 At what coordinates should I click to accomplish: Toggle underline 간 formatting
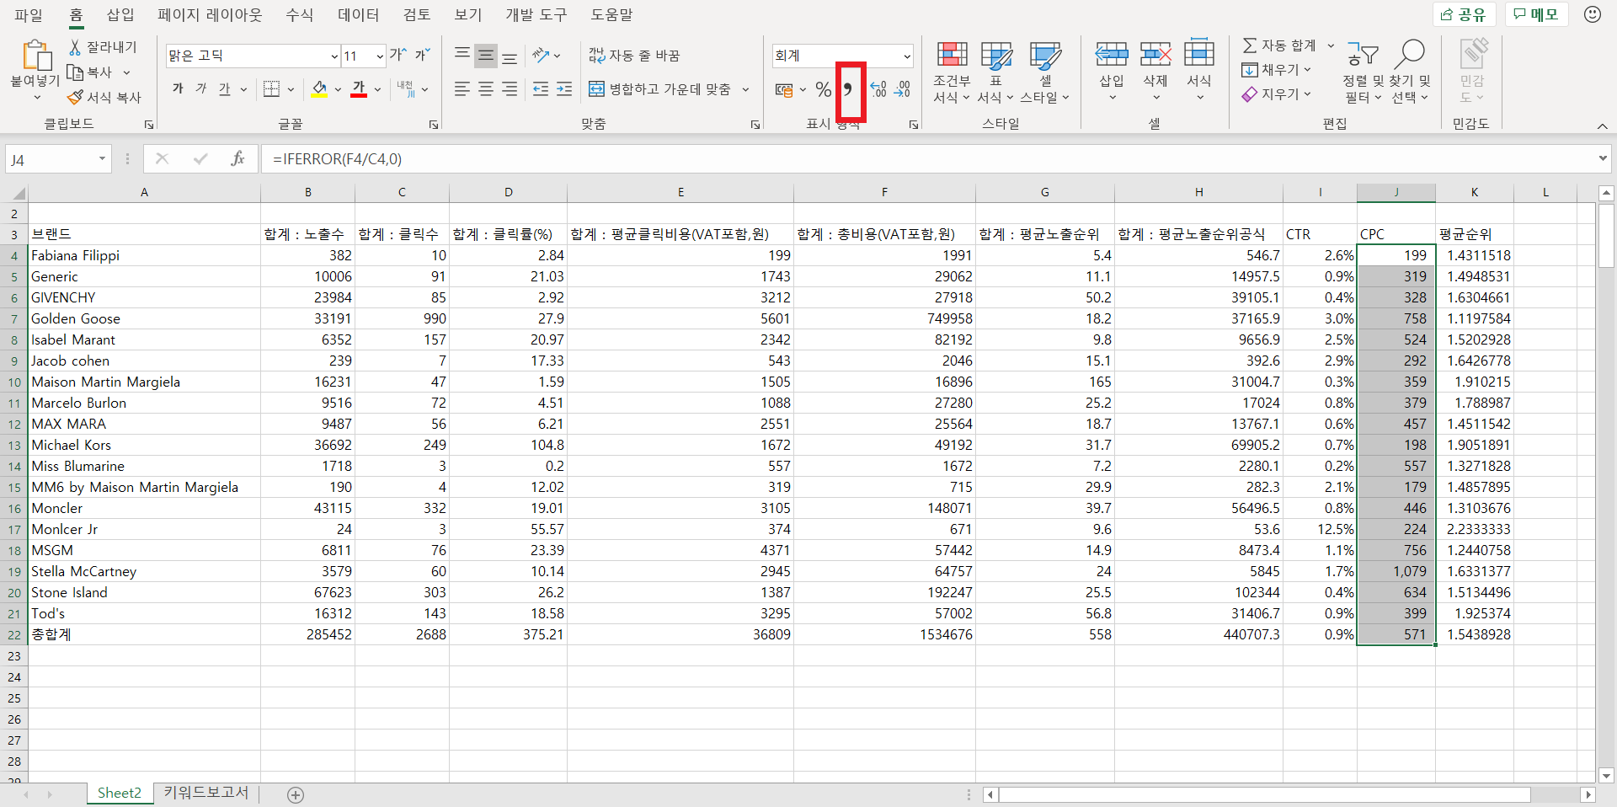(x=224, y=88)
